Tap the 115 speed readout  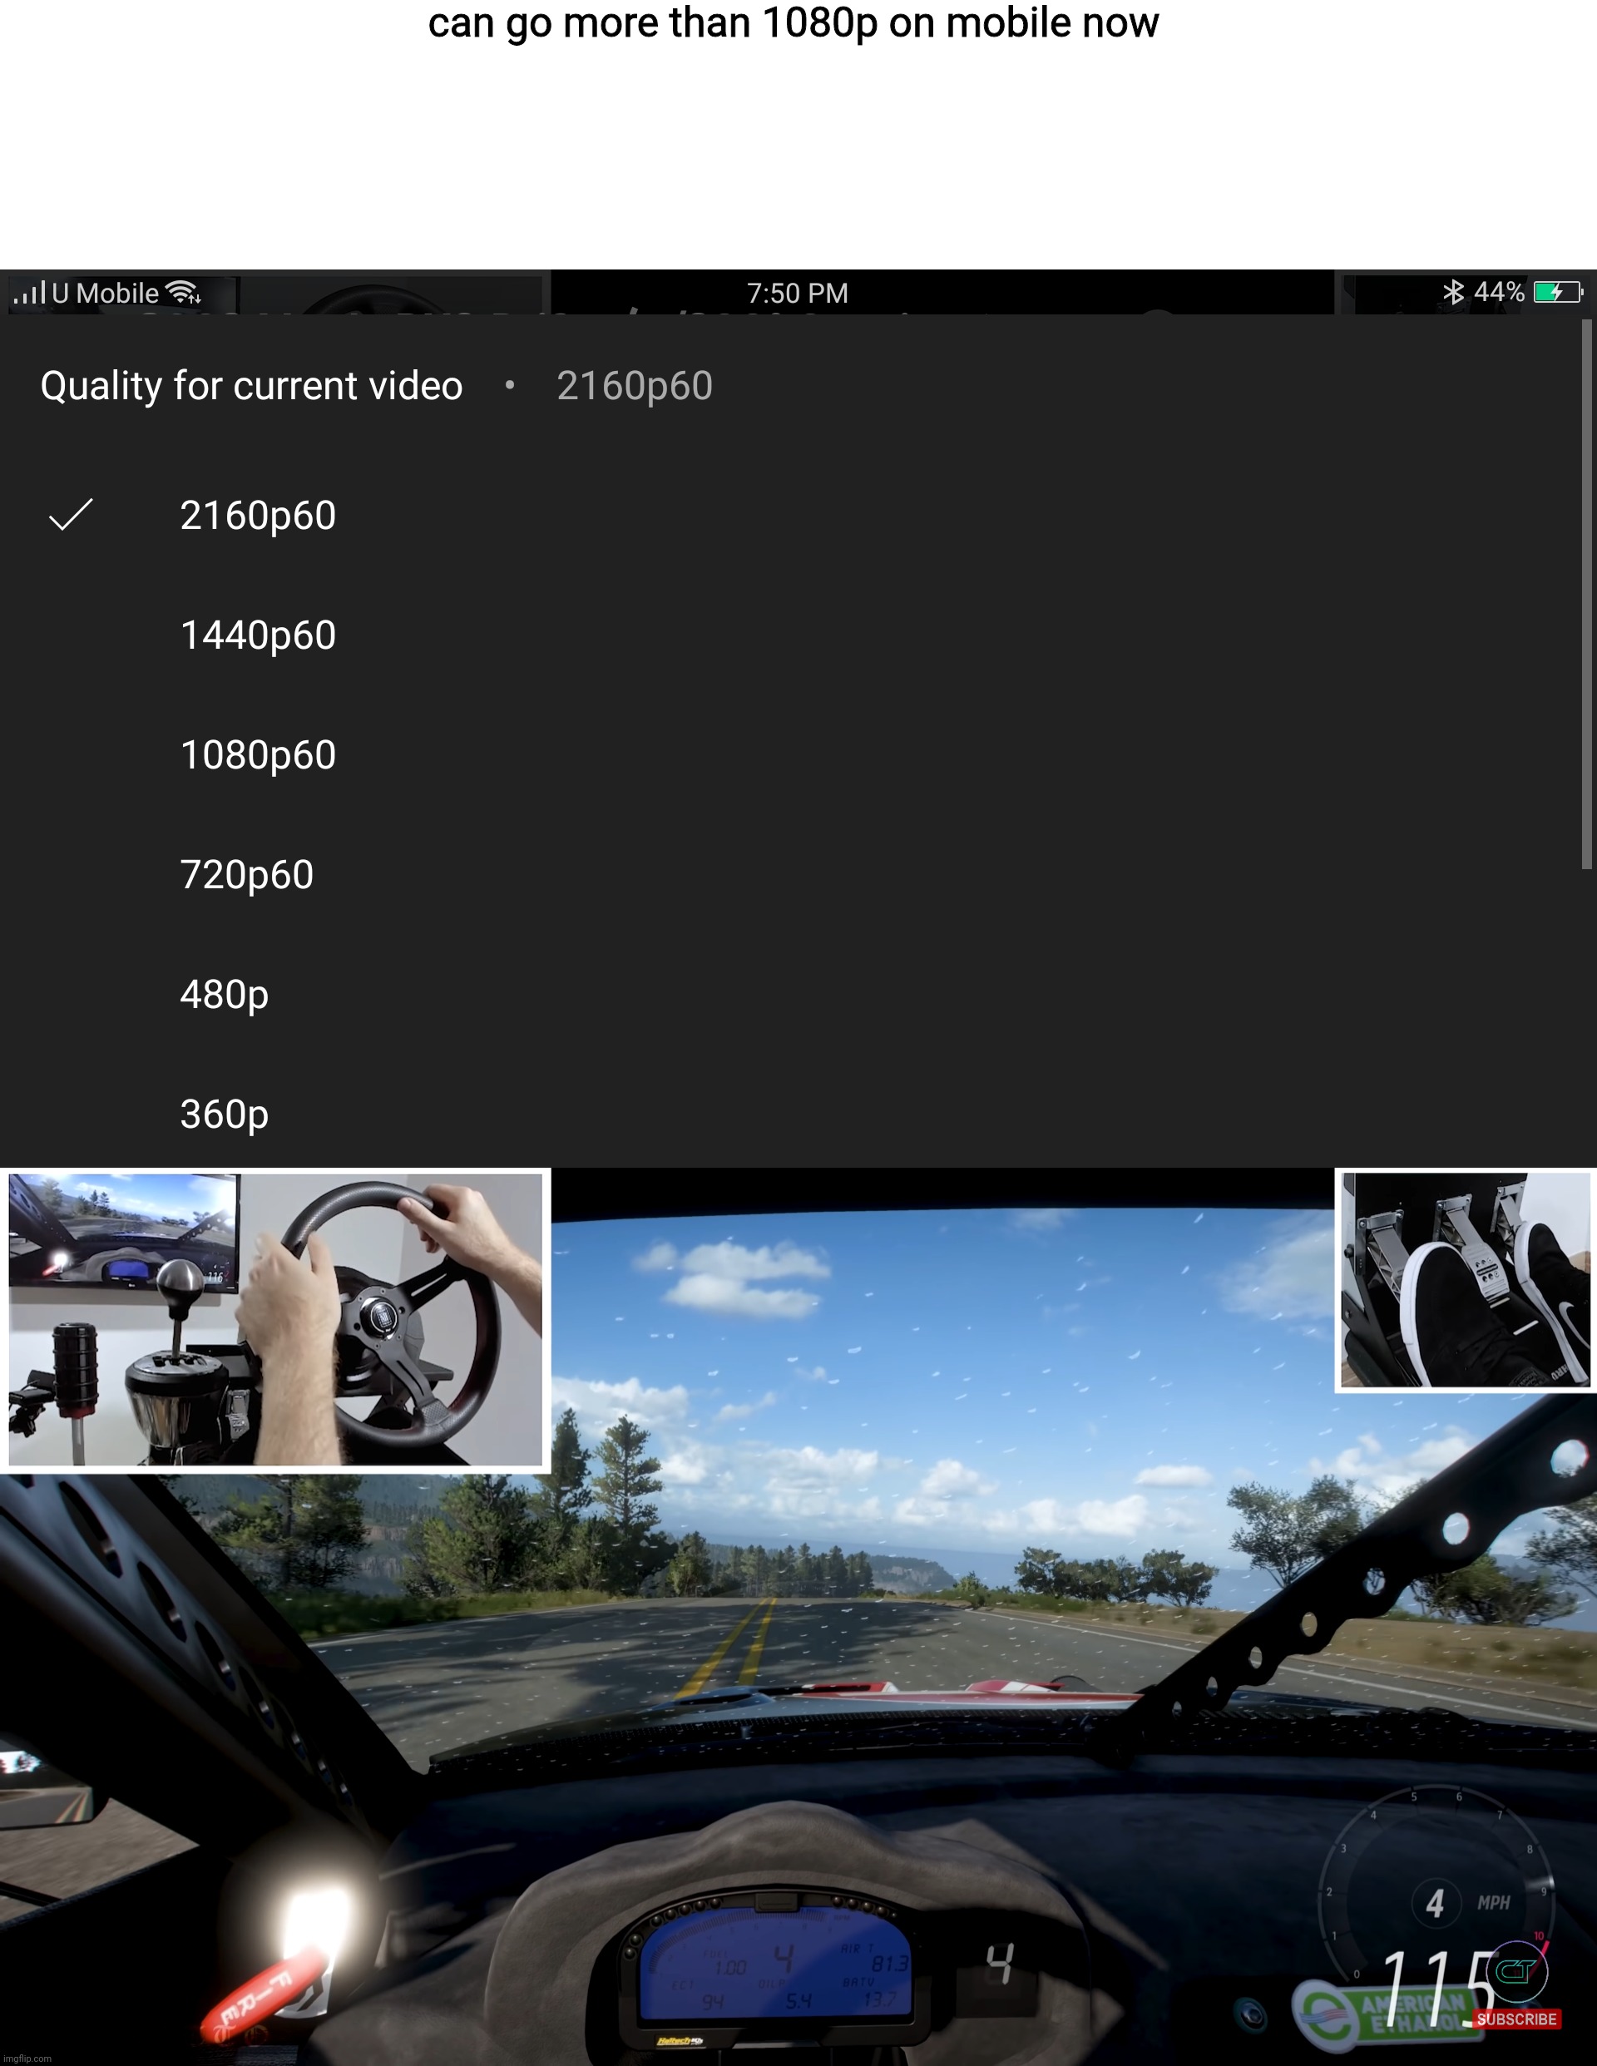point(1438,1989)
